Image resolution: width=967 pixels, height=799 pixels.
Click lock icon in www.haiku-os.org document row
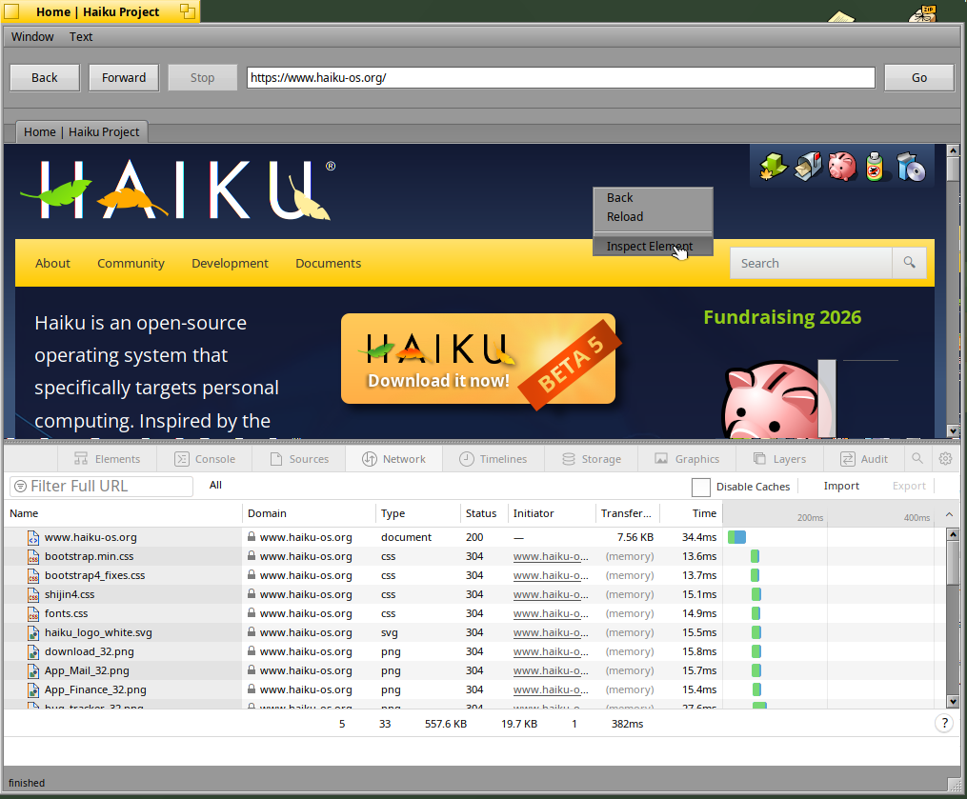pos(252,536)
